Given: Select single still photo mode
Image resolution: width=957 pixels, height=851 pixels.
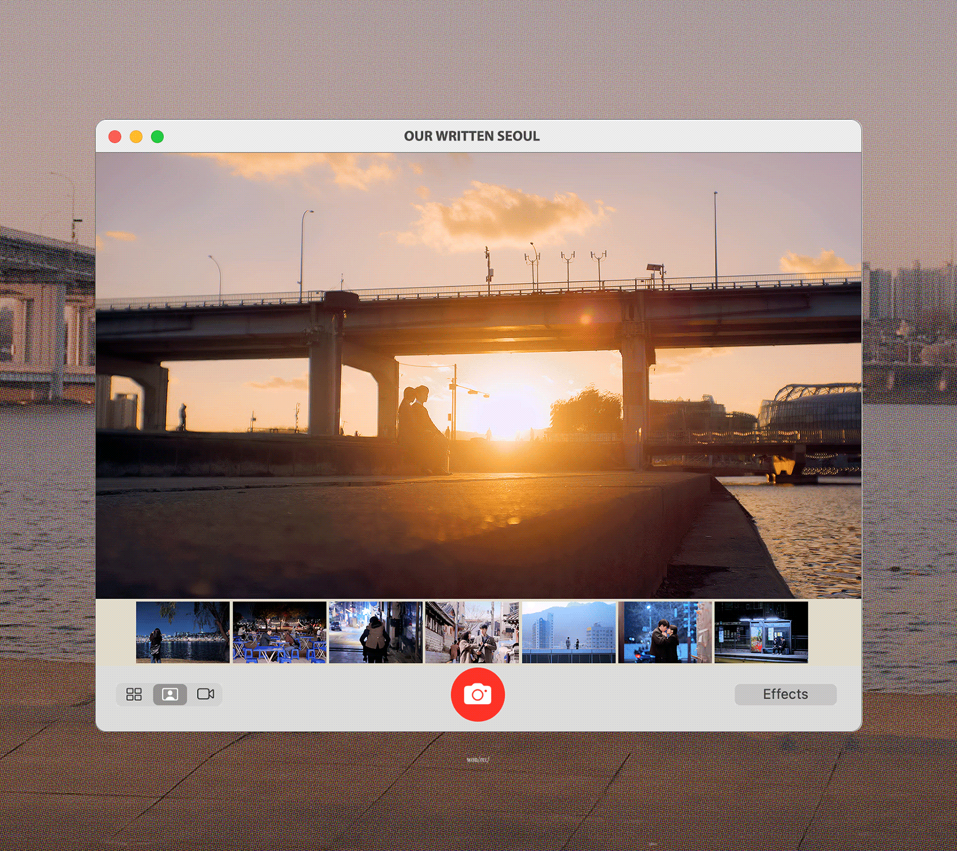Looking at the screenshot, I should (x=170, y=694).
